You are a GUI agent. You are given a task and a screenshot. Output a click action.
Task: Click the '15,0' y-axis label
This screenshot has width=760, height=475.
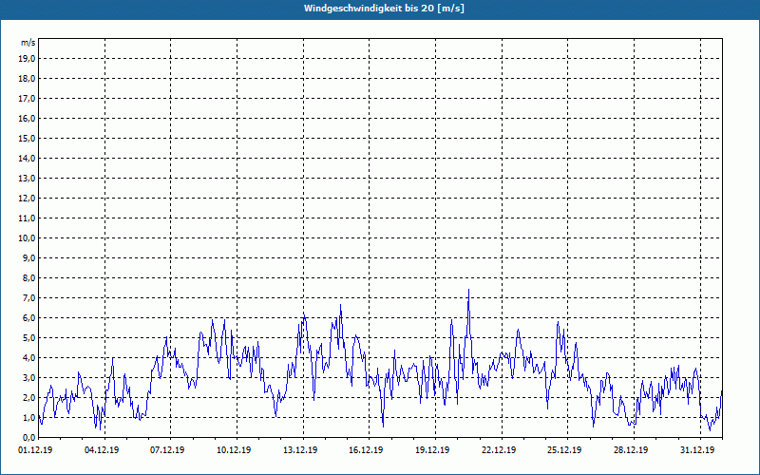point(27,138)
